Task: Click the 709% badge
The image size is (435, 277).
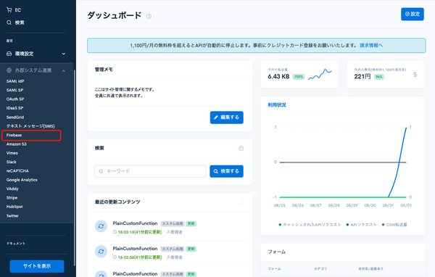Action: pos(299,77)
